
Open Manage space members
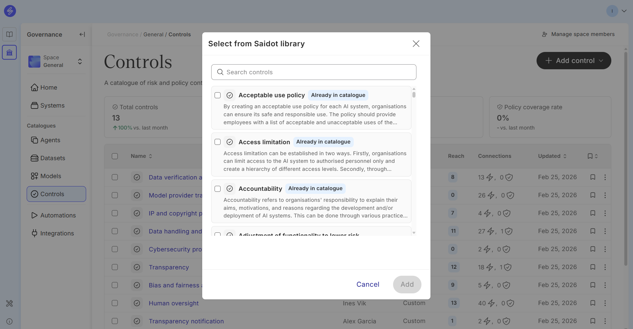(578, 34)
